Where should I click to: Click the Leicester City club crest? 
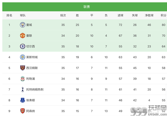coord(23,57)
